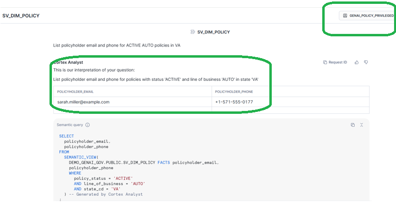Sort by the POLICYHOLDER_EMAIL column header
Screen dimensions: 396x202
(75, 92)
